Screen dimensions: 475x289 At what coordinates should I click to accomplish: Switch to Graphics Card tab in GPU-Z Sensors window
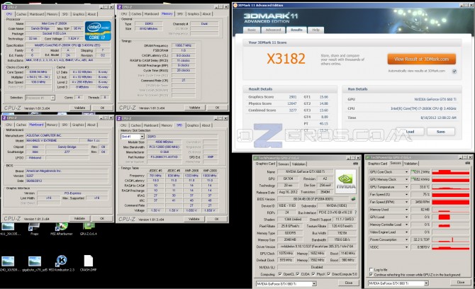[x=377, y=164]
